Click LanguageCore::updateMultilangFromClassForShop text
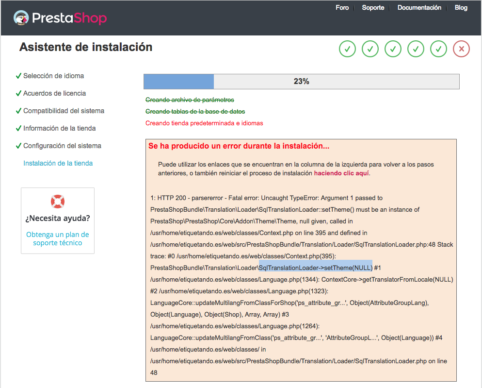 [x=223, y=303]
